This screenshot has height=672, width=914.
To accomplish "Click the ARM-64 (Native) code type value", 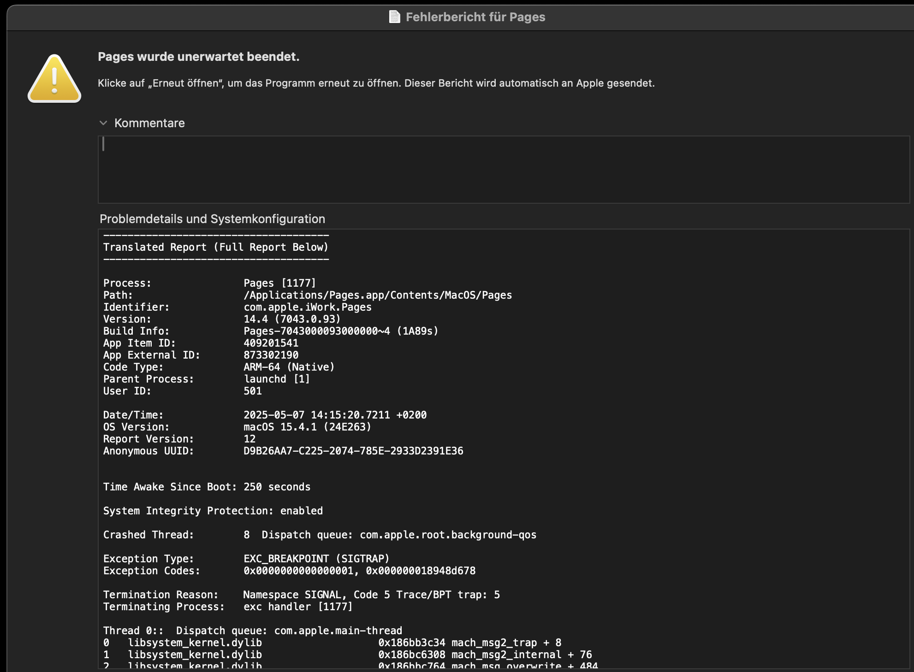I will coord(289,367).
